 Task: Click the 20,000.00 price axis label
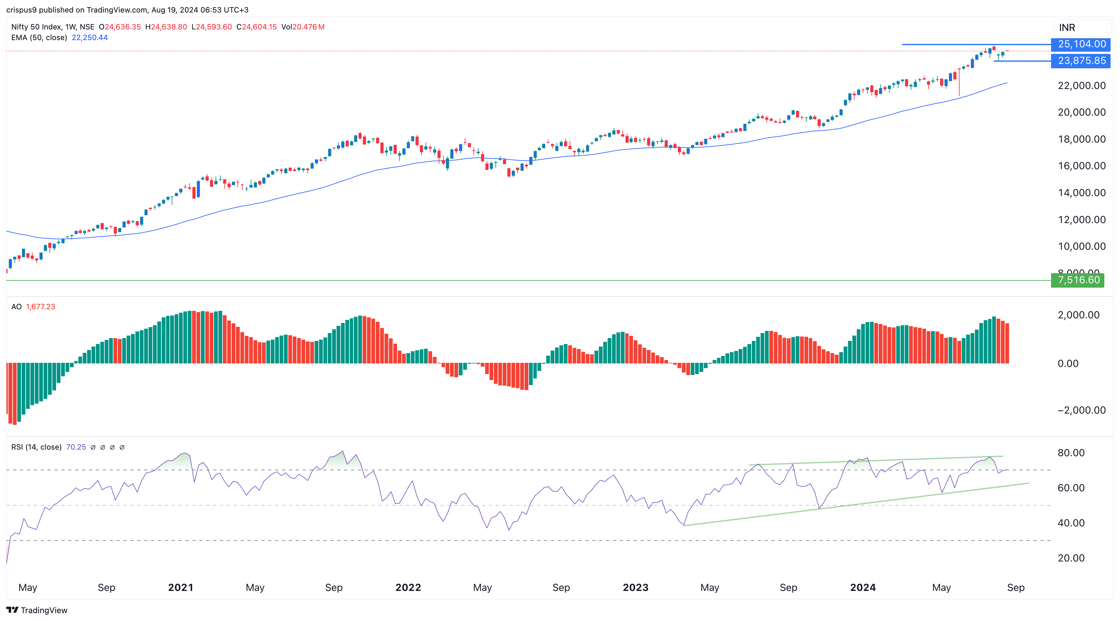(1082, 112)
